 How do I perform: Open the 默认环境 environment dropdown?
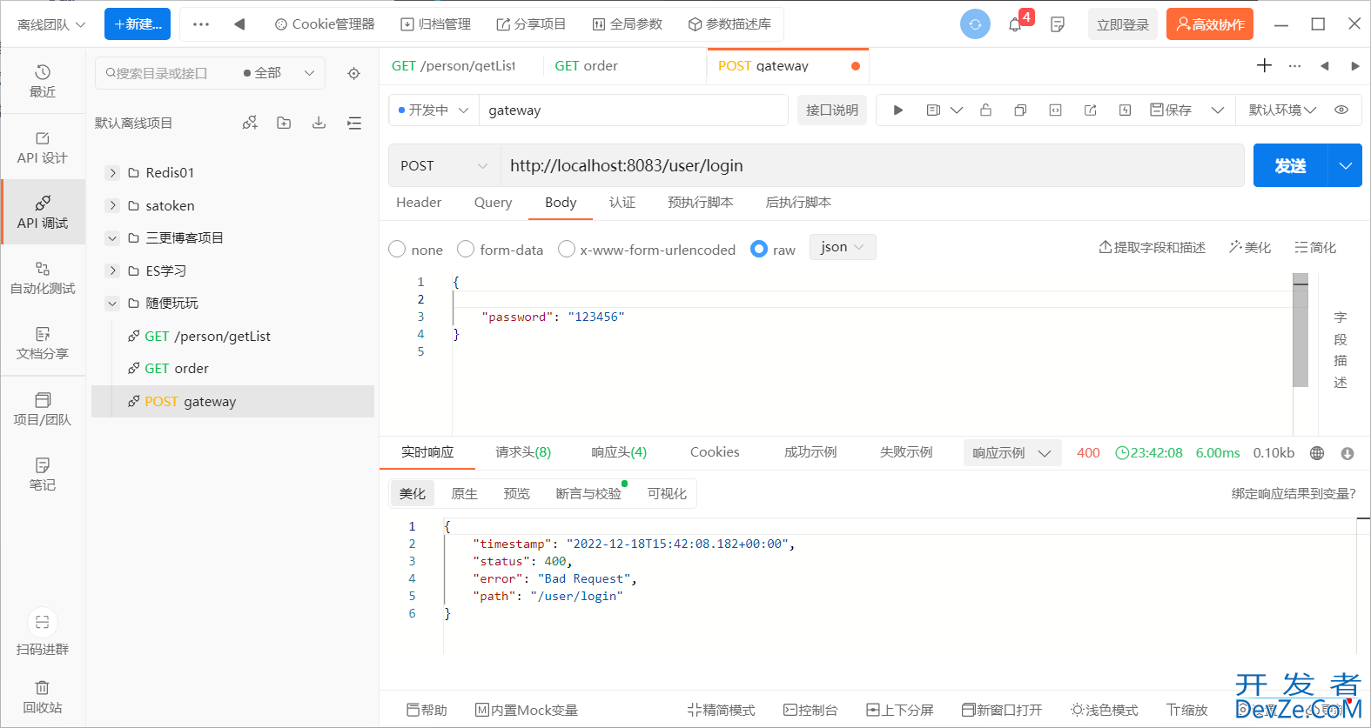tap(1282, 110)
